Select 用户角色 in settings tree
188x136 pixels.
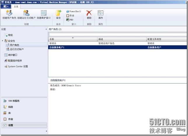pyautogui.click(x=26, y=45)
